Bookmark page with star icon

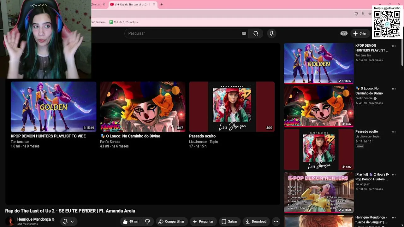tap(370, 14)
